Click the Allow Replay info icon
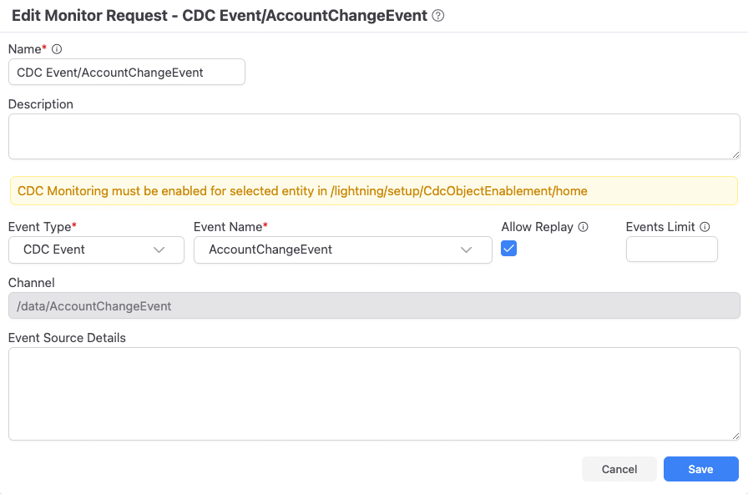This screenshot has width=748, height=494. pos(583,227)
